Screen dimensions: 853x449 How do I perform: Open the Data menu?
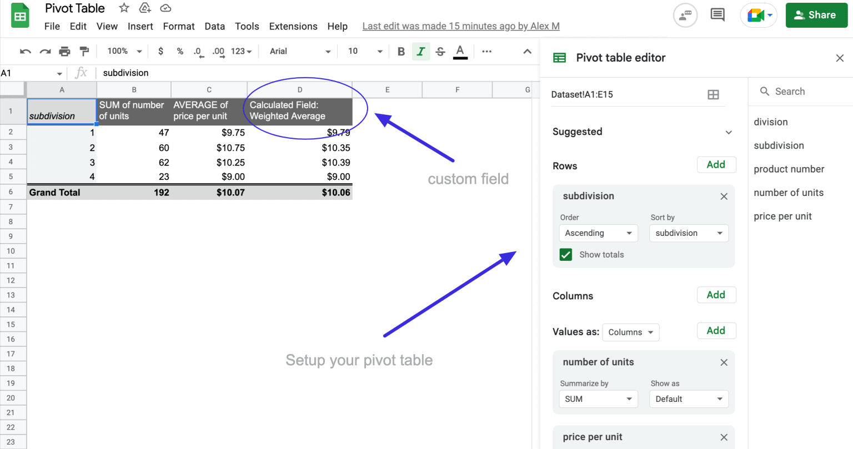[214, 26]
